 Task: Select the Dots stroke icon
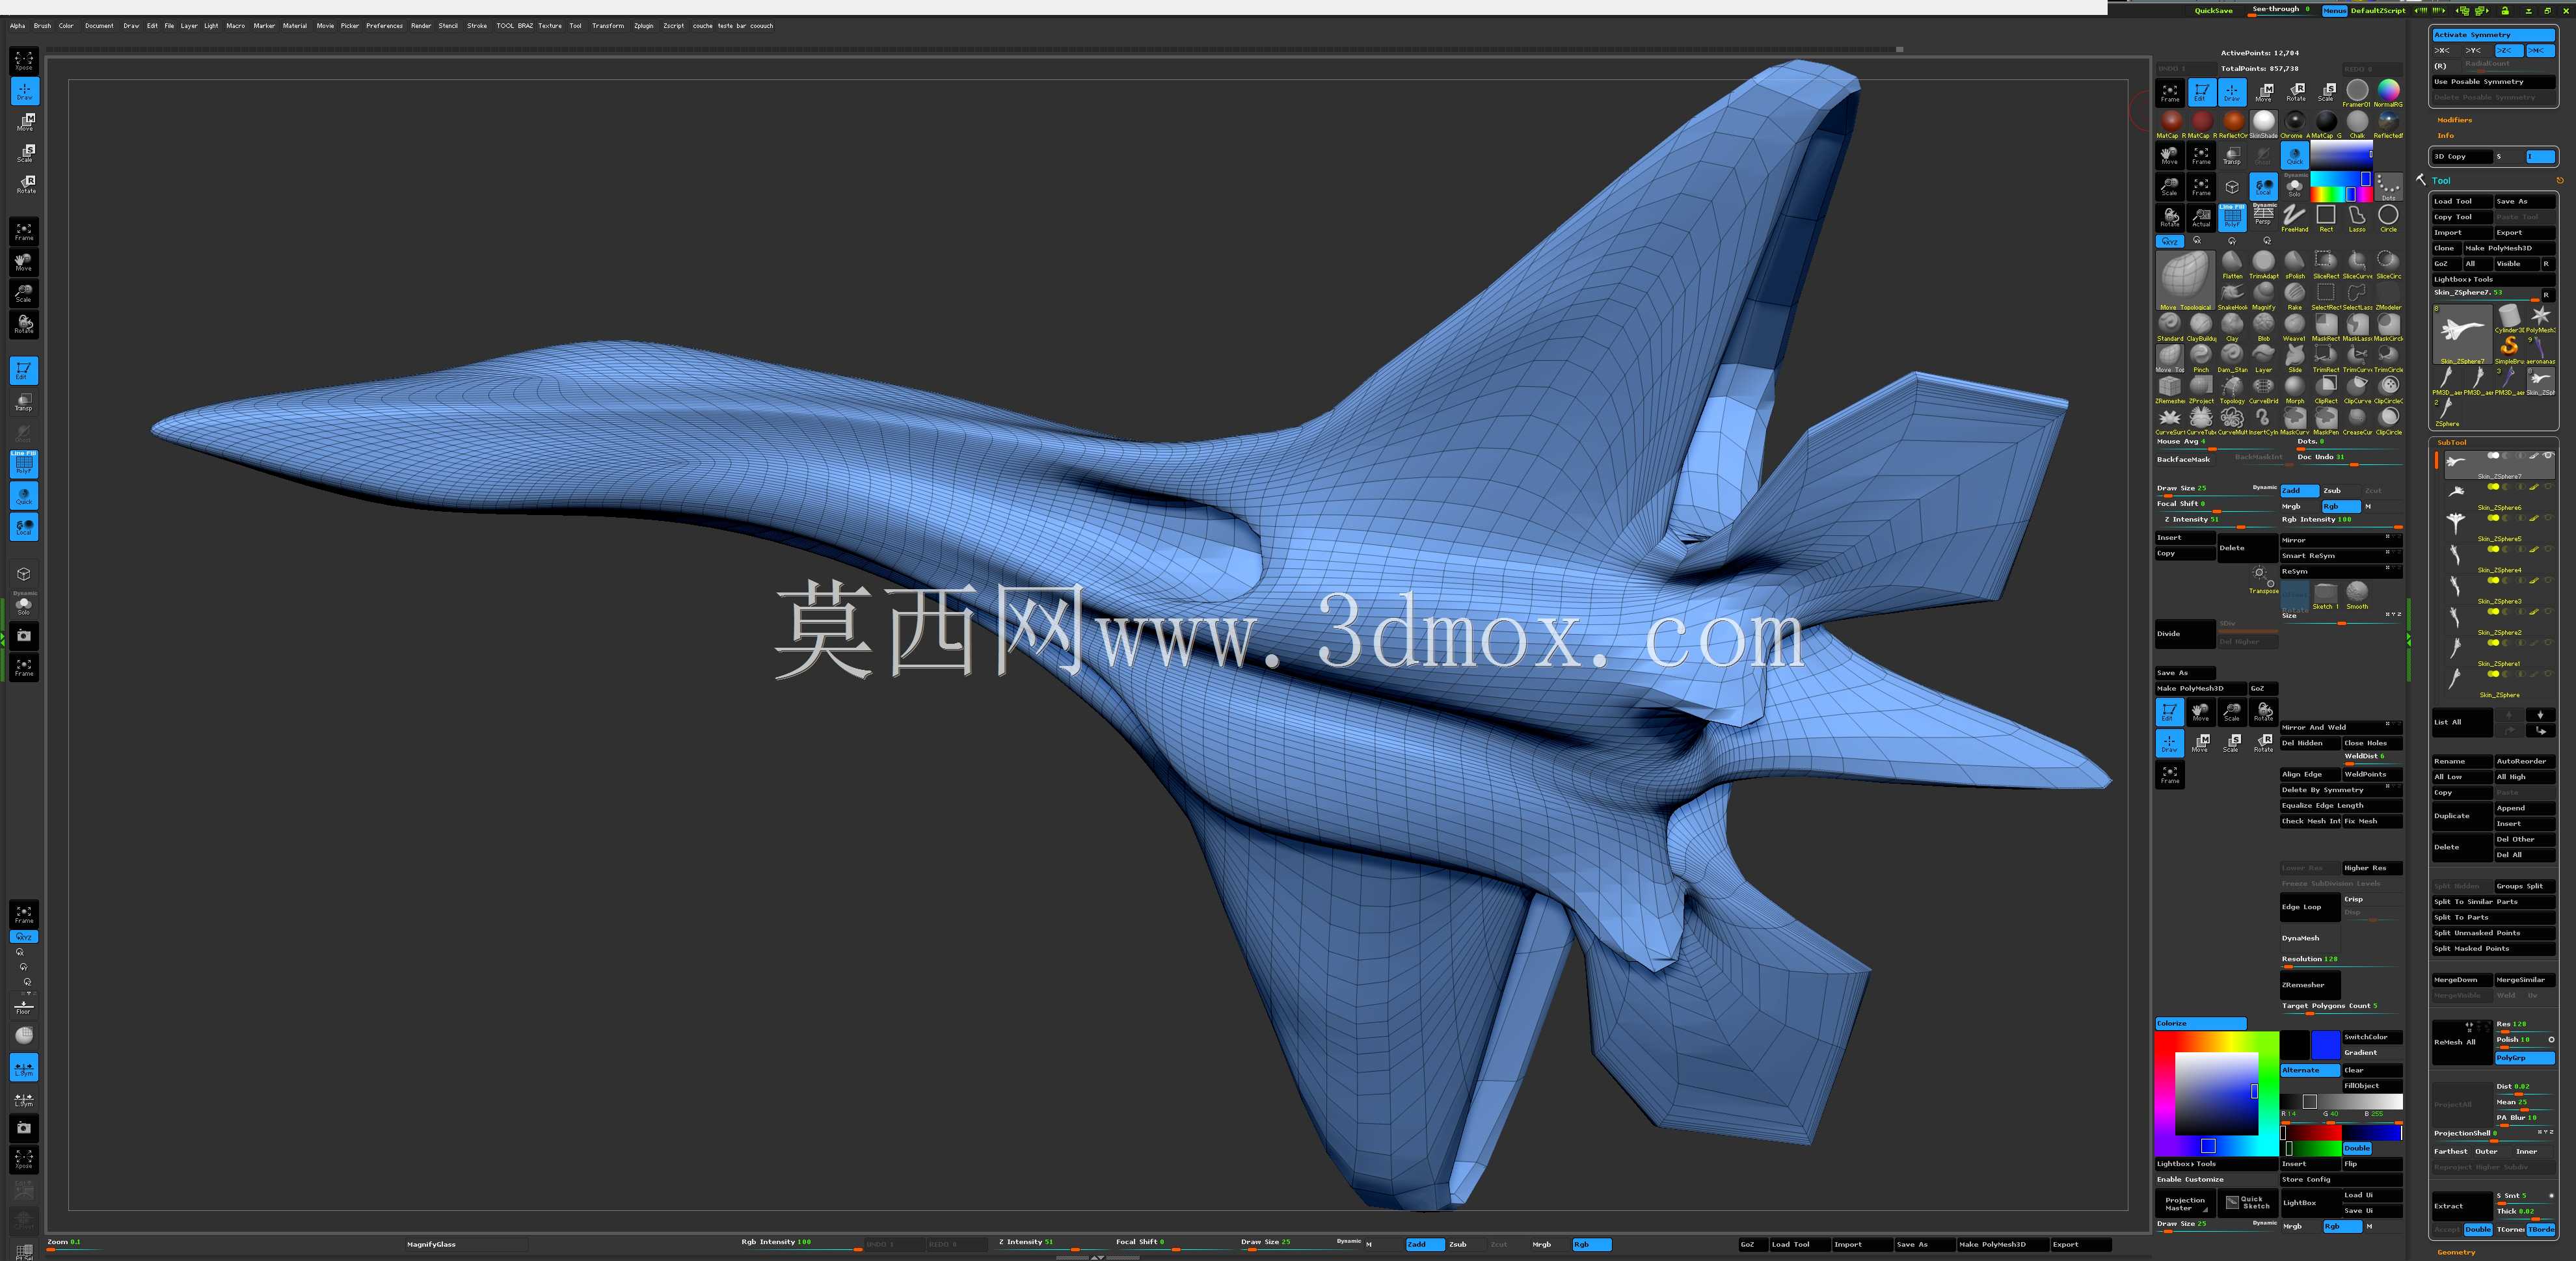2388,187
